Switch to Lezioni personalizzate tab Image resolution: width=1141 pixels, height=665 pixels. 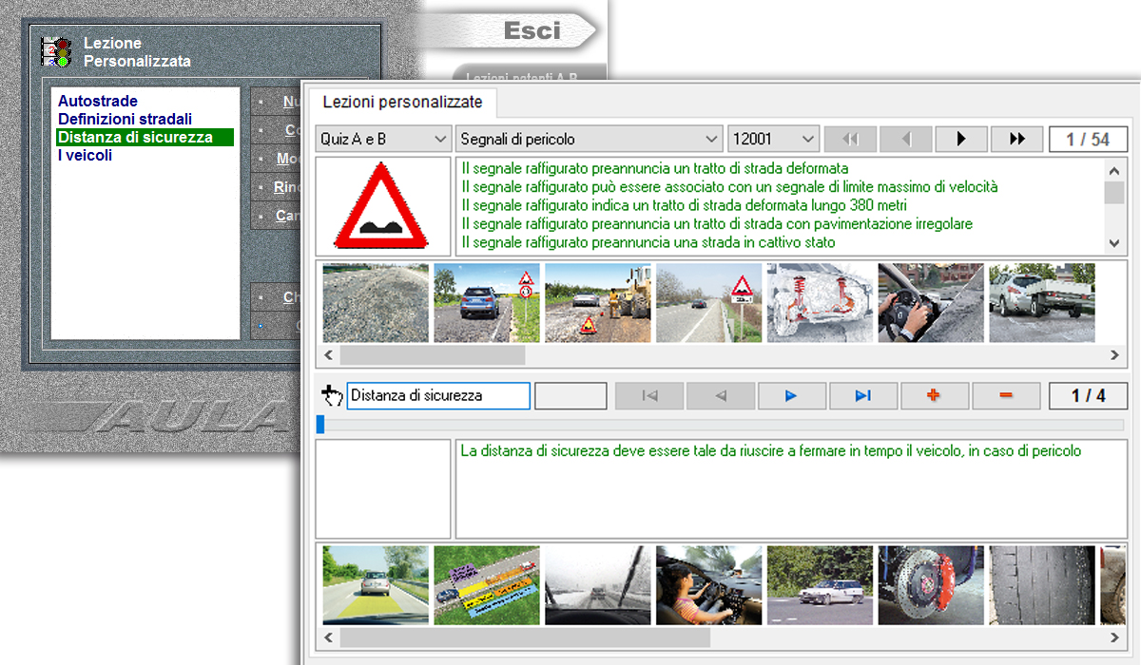point(402,102)
